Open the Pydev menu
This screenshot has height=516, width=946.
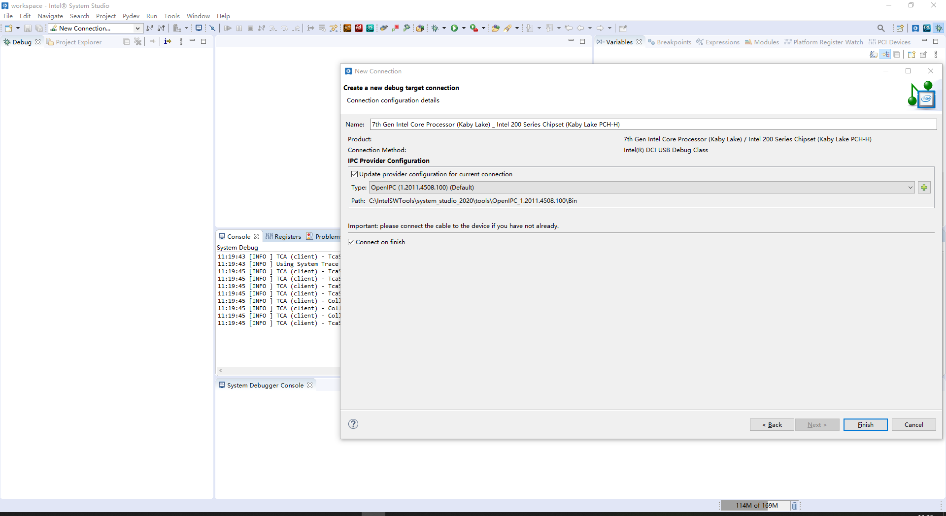pos(131,16)
